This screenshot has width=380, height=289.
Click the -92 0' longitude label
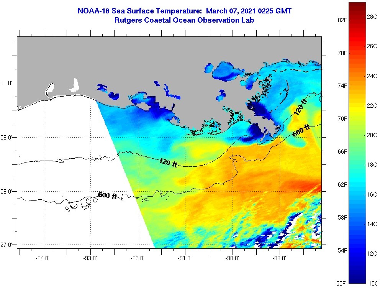(x=138, y=258)
